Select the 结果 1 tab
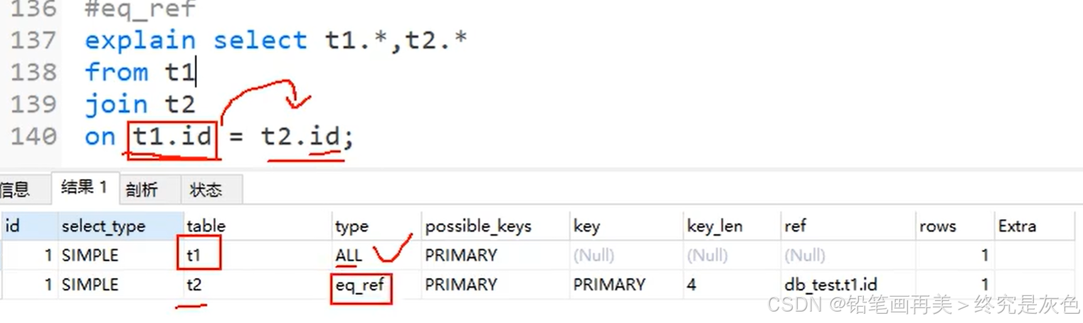This screenshot has width=1083, height=323. 84,188
